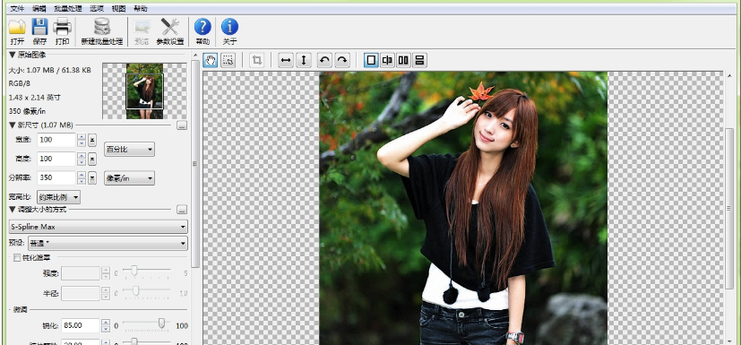Screen dimensions: 741x345
Task: Click the 锐化 sharpen slider handle
Action: click(x=161, y=323)
